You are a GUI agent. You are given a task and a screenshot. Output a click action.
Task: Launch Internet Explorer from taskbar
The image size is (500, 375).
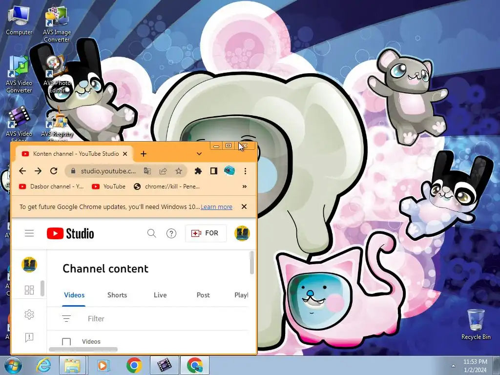(x=43, y=365)
